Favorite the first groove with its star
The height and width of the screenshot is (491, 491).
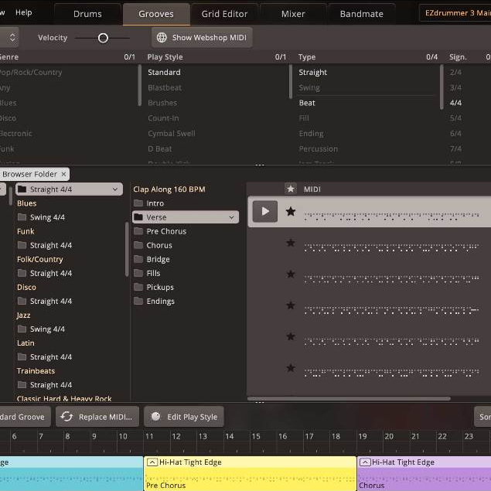click(x=291, y=211)
